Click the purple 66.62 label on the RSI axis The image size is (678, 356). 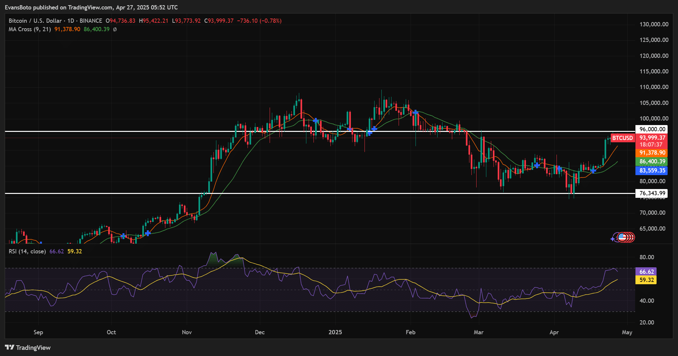pyautogui.click(x=646, y=272)
